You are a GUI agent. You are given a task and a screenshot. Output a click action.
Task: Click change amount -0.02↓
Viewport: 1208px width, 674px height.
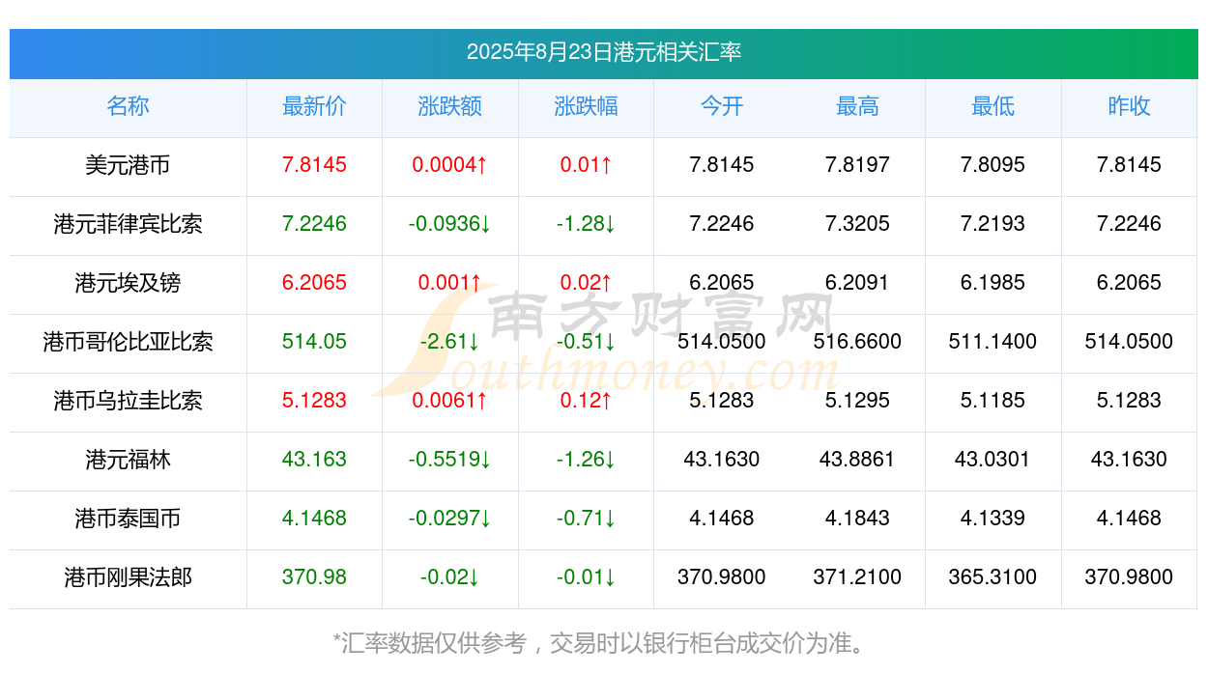450,577
